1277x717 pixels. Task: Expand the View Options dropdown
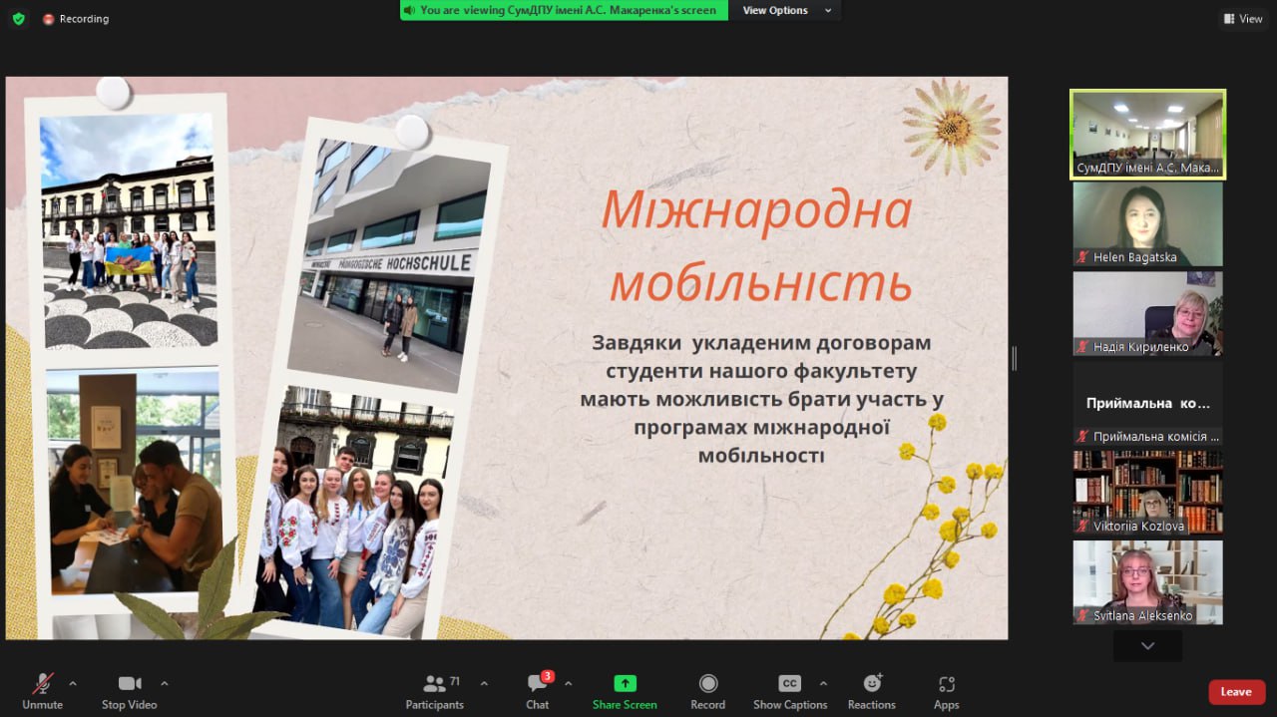[786, 10]
